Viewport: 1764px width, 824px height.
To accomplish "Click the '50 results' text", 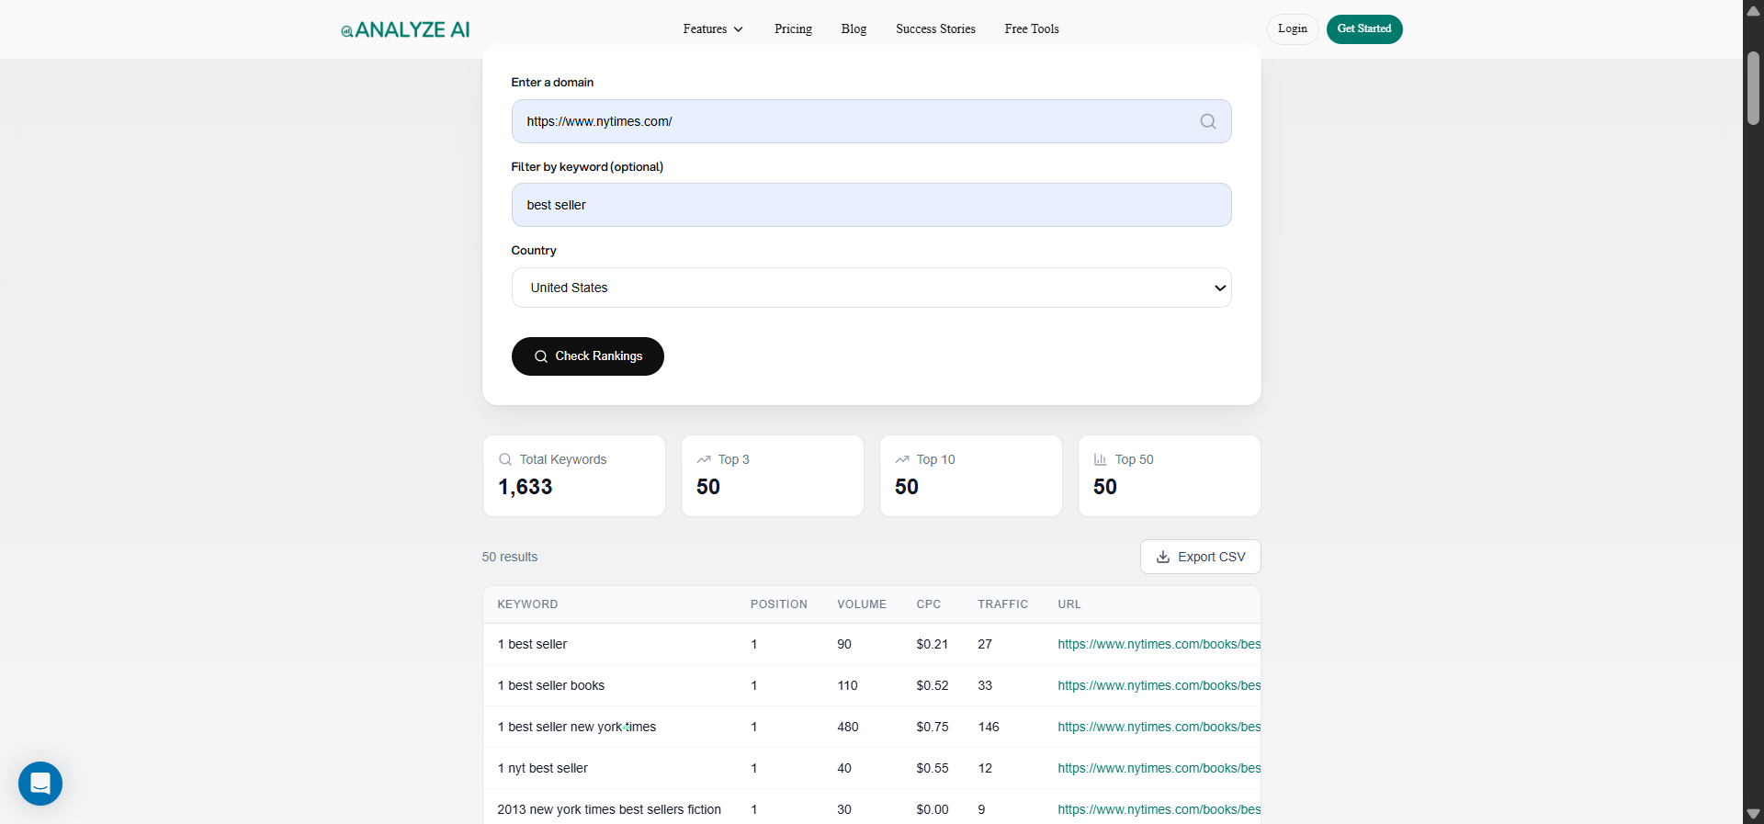I will (510, 557).
